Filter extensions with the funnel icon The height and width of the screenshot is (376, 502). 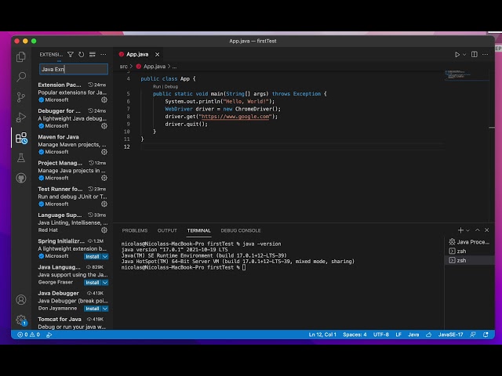click(x=71, y=54)
